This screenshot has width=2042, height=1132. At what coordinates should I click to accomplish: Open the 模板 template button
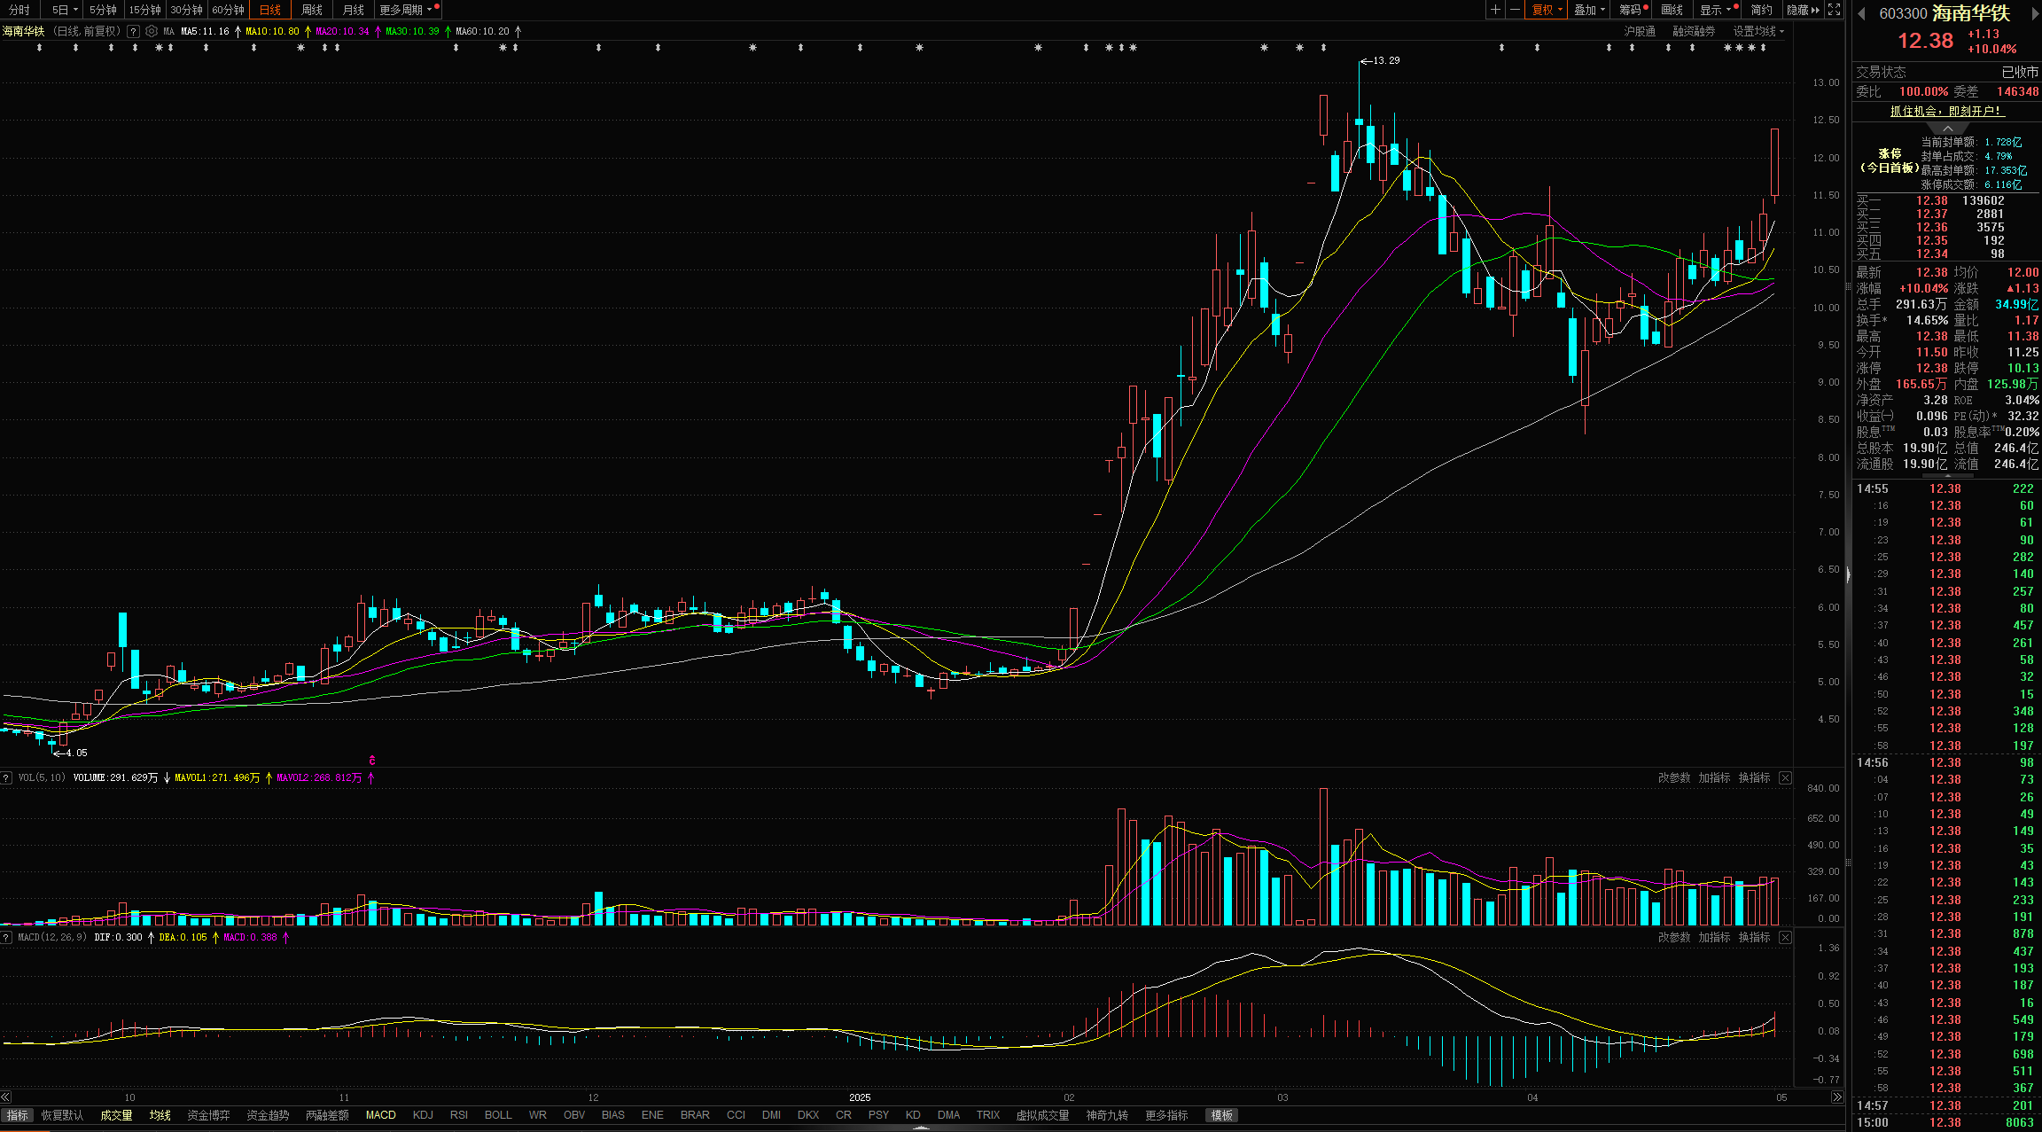point(1222,1115)
